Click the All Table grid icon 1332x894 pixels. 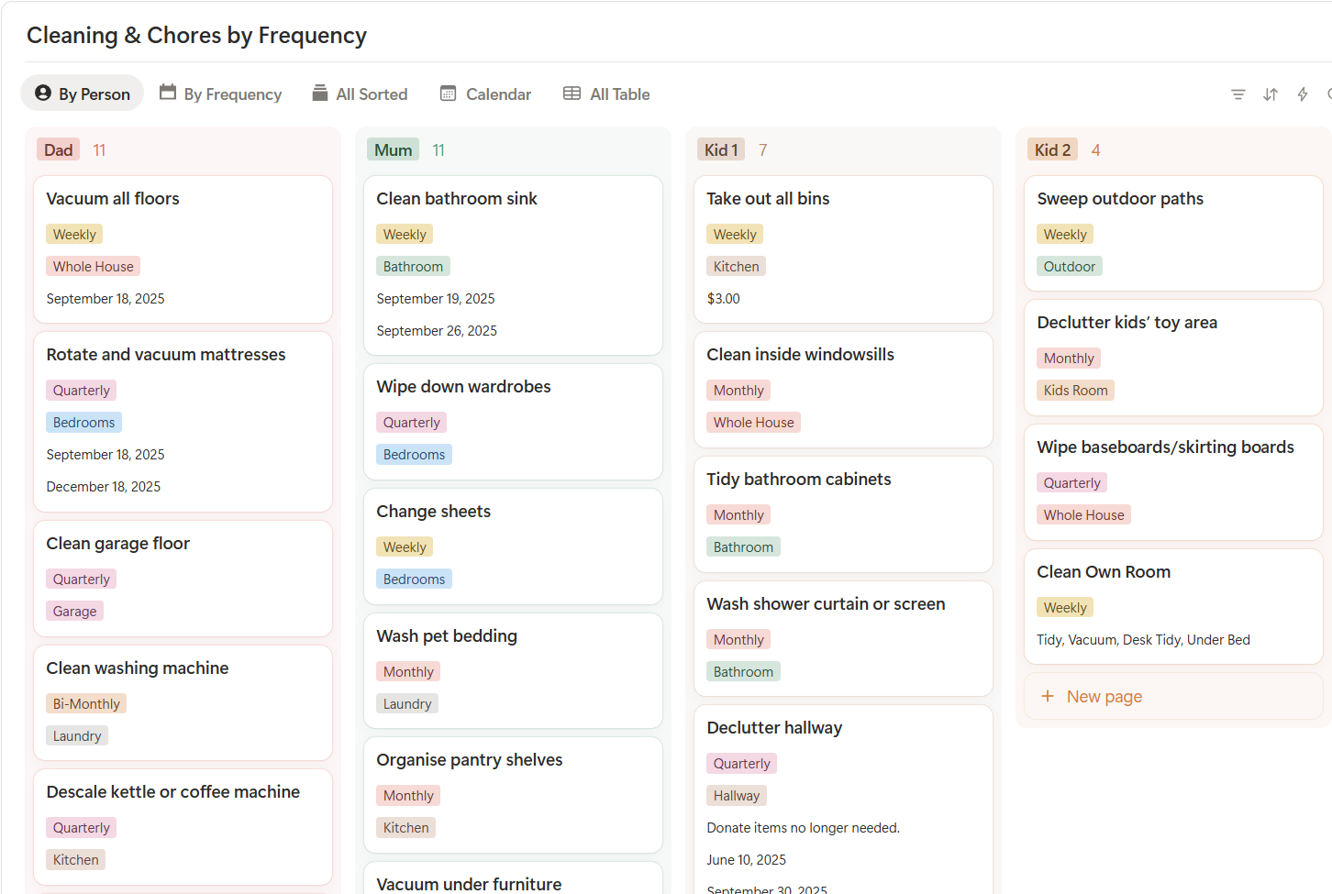click(x=572, y=94)
